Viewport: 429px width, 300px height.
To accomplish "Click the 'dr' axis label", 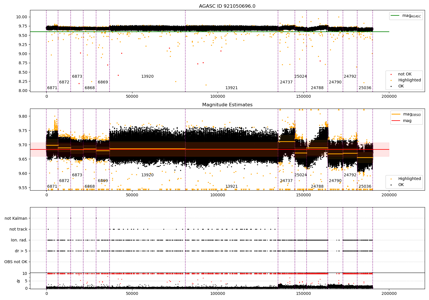I will coord(19,281).
